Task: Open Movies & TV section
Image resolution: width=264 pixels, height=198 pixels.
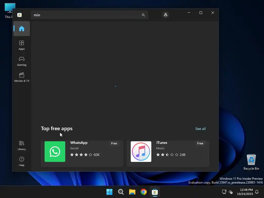Action: coord(22,77)
